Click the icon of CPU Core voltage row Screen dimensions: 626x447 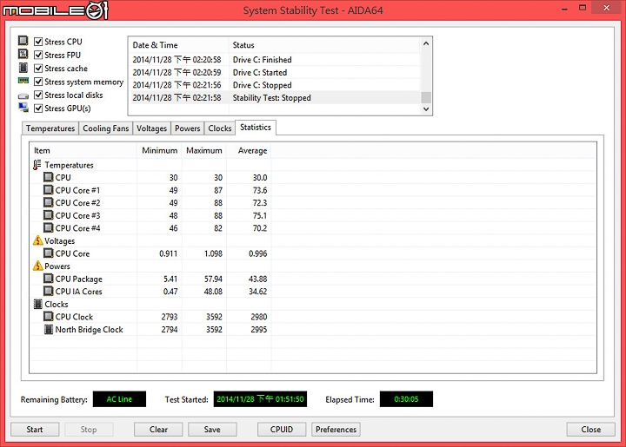[49, 253]
